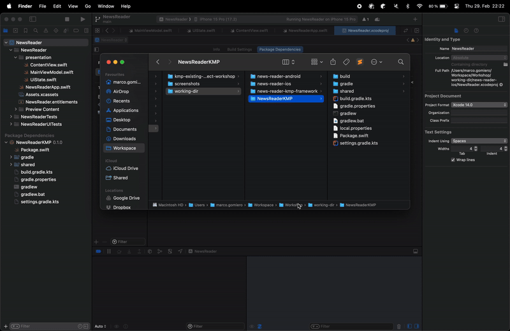Viewport: 510px width, 331px height.
Task: Pause debugger in Xcode debug bar
Action: 108,251
